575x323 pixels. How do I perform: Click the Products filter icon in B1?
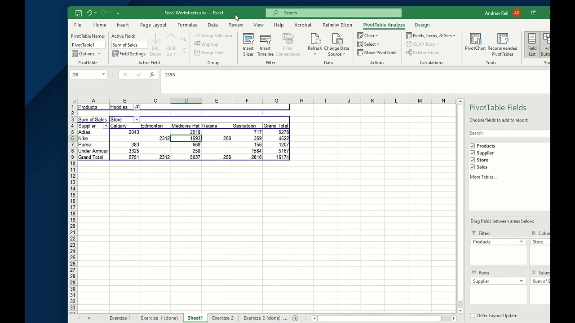[137, 107]
